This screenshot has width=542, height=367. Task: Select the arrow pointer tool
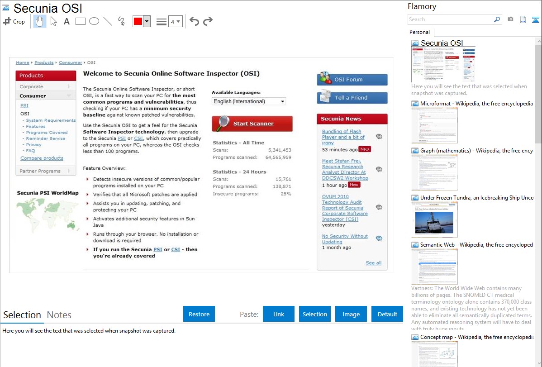click(x=53, y=21)
